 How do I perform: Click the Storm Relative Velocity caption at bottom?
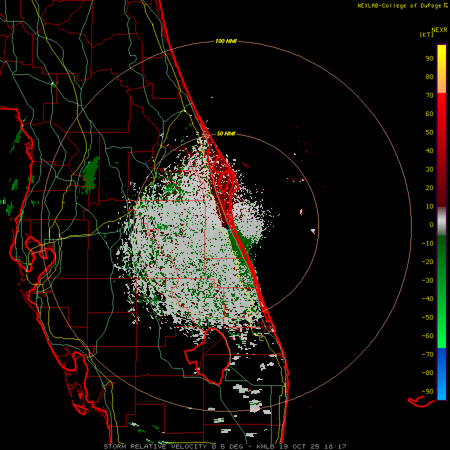click(225, 446)
